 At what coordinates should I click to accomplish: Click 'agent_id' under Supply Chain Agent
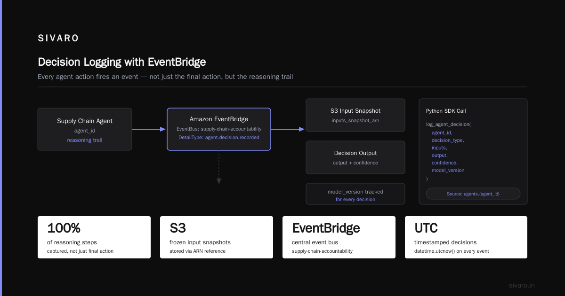pyautogui.click(x=85, y=131)
